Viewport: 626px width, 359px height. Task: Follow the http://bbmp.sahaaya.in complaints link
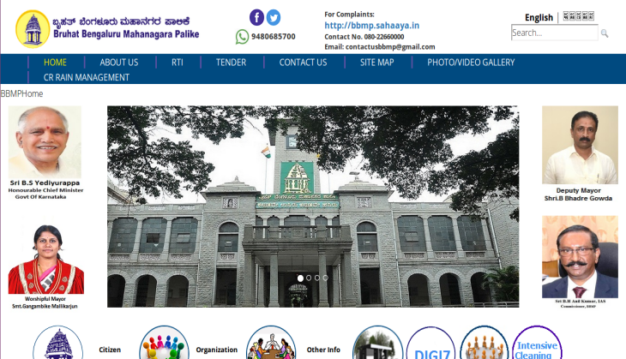click(371, 26)
